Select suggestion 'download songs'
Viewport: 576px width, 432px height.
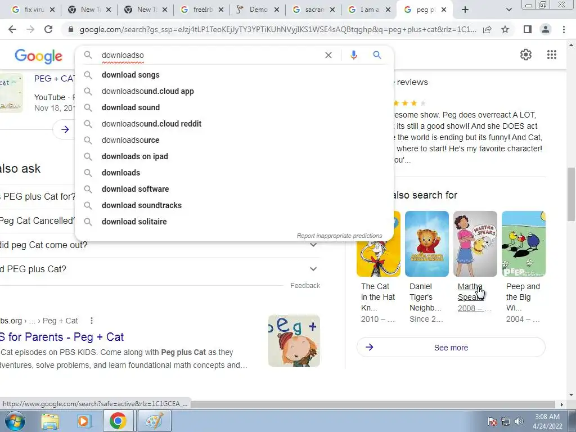click(234, 75)
